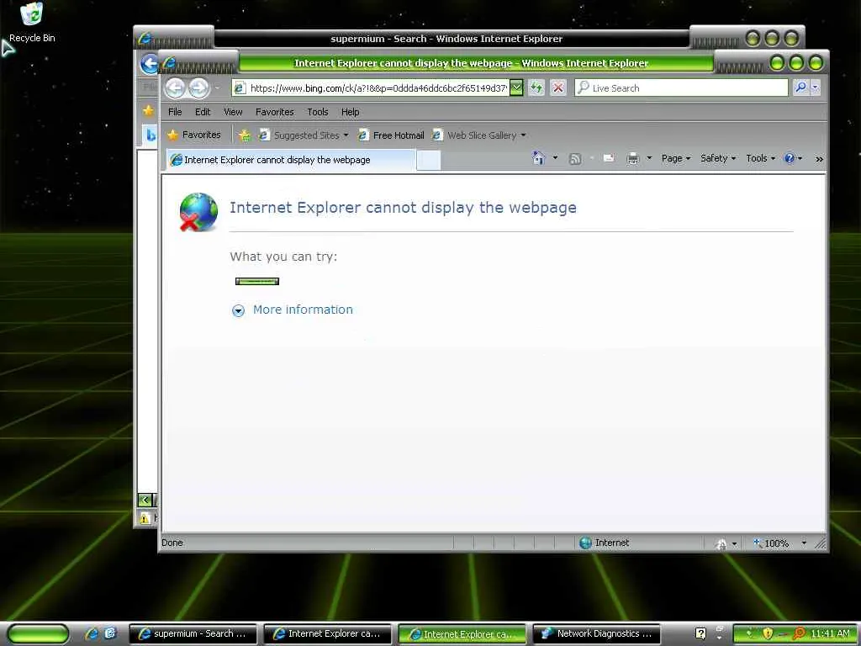This screenshot has height=646, width=861.
Task: Select the 'Internet Explorer cannot display' tab
Action: [x=290, y=160]
